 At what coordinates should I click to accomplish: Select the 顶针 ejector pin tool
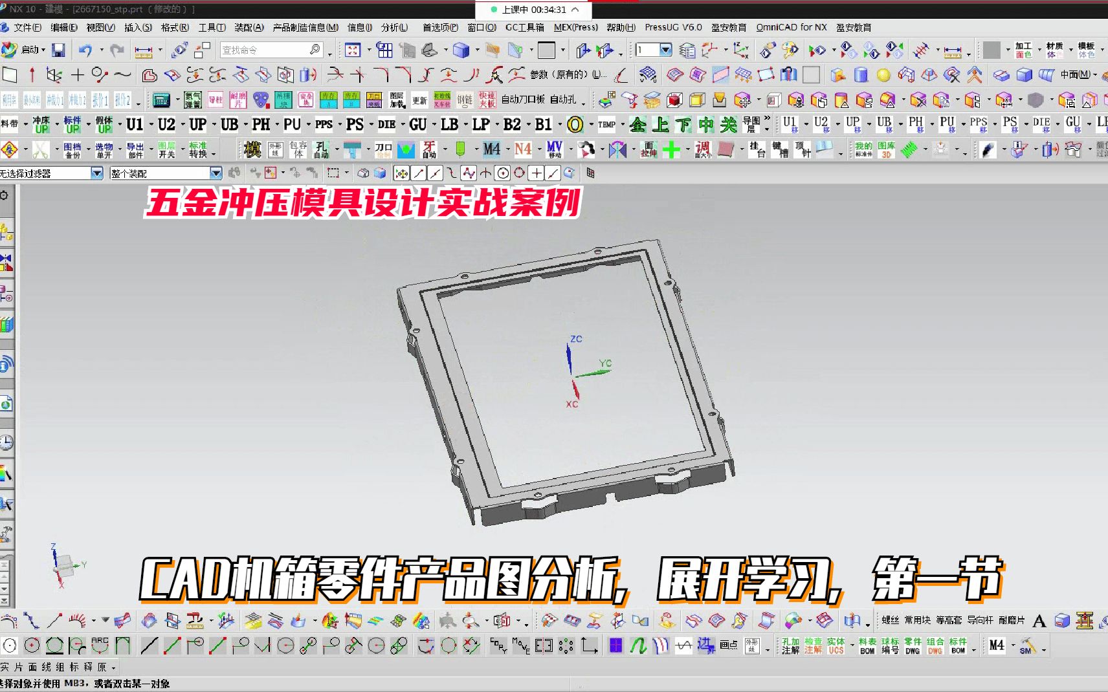coord(803,149)
